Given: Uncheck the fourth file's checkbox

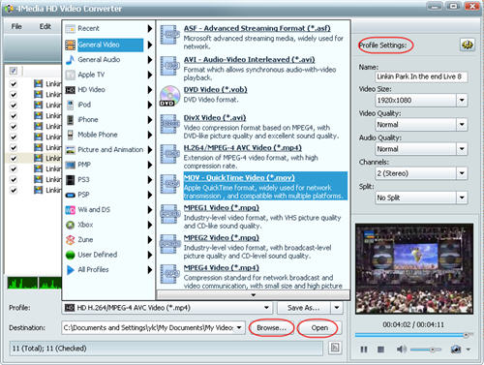Looking at the screenshot, I should coord(14,116).
